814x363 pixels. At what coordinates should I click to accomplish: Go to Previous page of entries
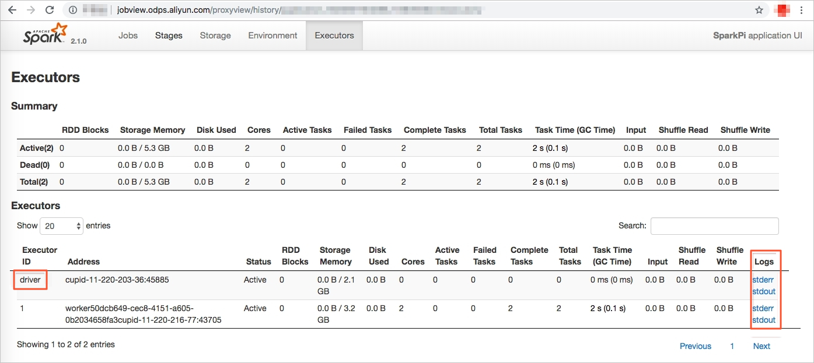[696, 346]
